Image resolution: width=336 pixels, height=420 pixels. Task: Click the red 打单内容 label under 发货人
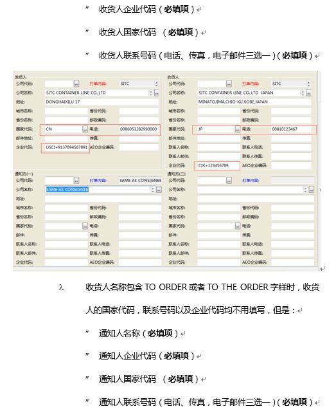click(x=98, y=84)
